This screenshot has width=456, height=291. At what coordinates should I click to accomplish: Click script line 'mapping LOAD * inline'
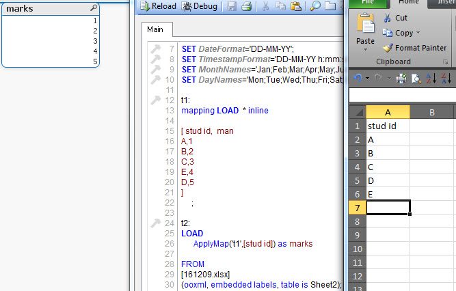point(225,111)
